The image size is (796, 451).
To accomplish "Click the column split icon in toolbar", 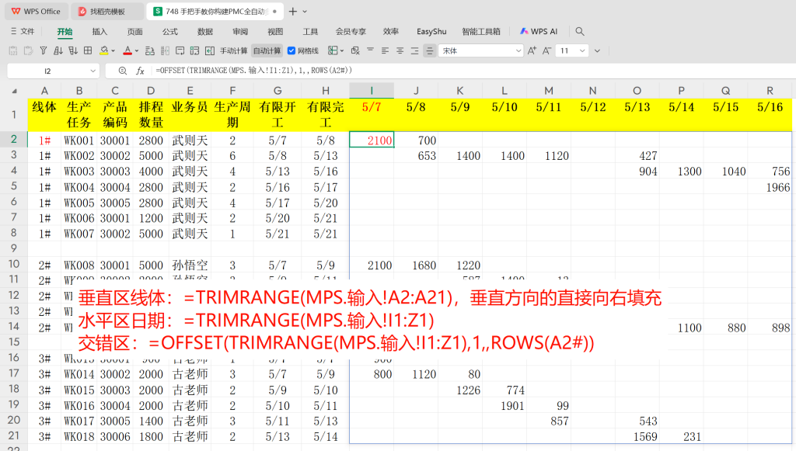I will point(165,50).
